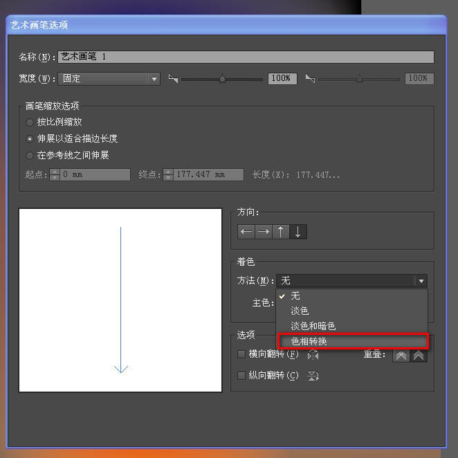Screen dimensions: 458x458
Task: Click the first 100% width value field
Action: click(x=282, y=79)
